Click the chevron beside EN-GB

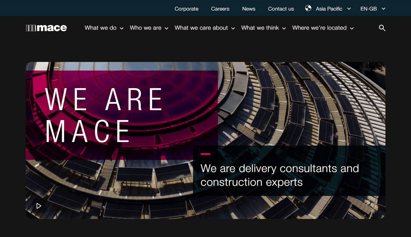coord(383,9)
